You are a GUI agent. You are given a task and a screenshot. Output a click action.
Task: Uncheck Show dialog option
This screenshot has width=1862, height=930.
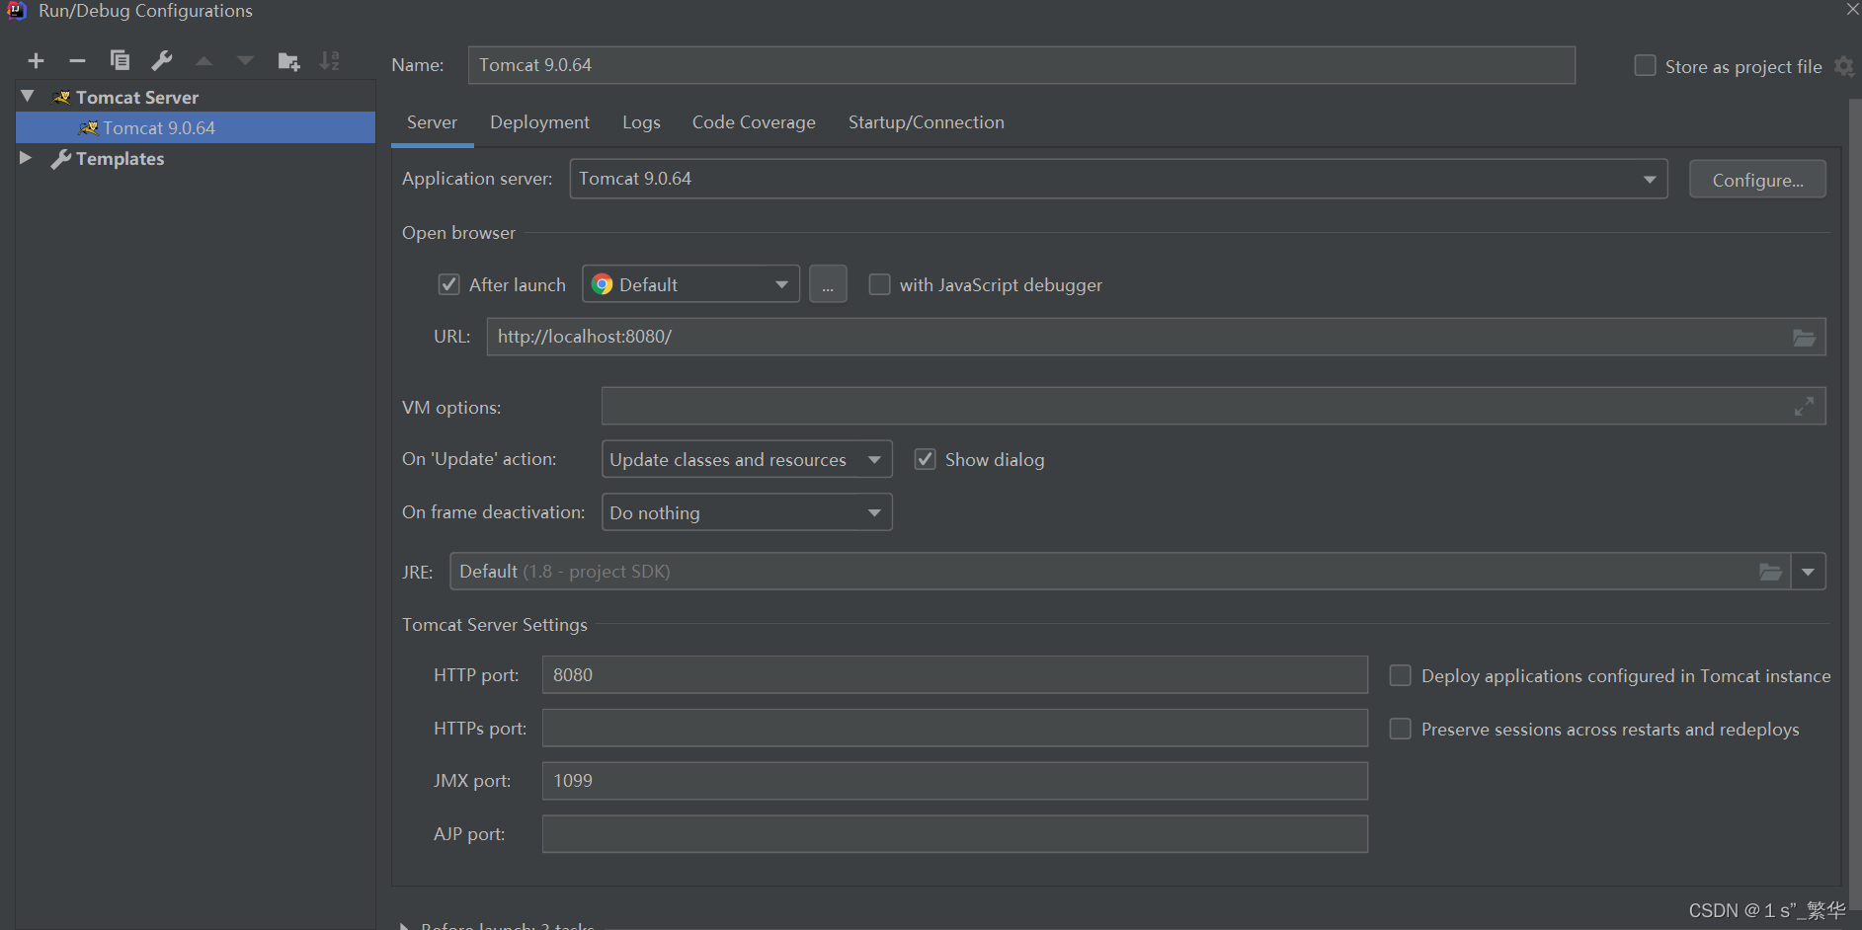pos(925,459)
